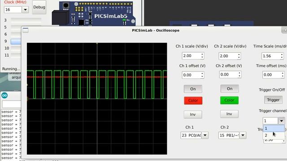Select option 2 in trigger channel list

[x=274, y=135]
